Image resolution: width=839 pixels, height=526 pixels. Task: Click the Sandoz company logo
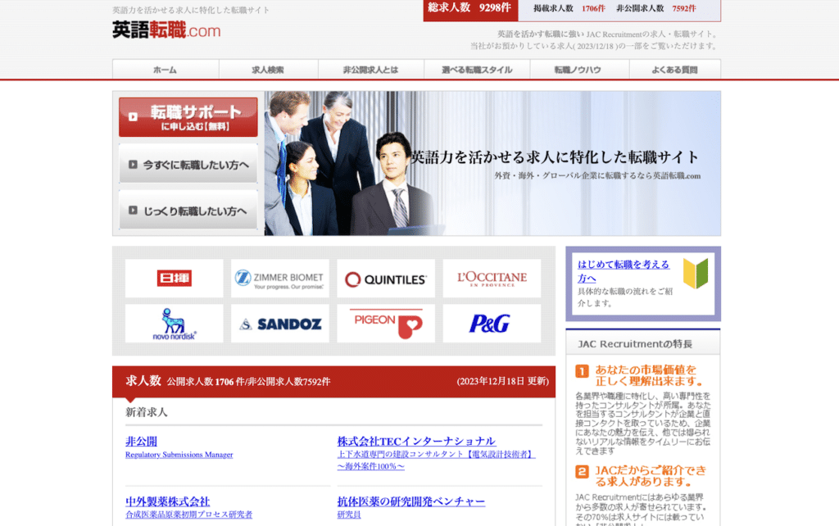(x=280, y=324)
